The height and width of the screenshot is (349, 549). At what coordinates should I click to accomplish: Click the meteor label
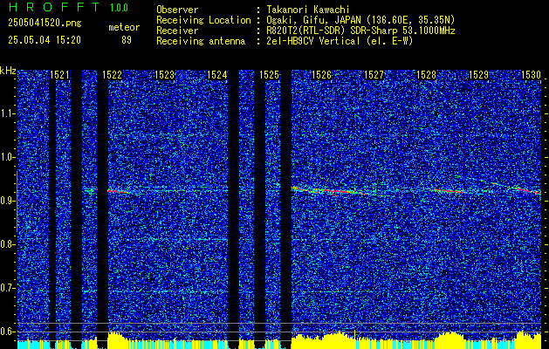click(124, 27)
